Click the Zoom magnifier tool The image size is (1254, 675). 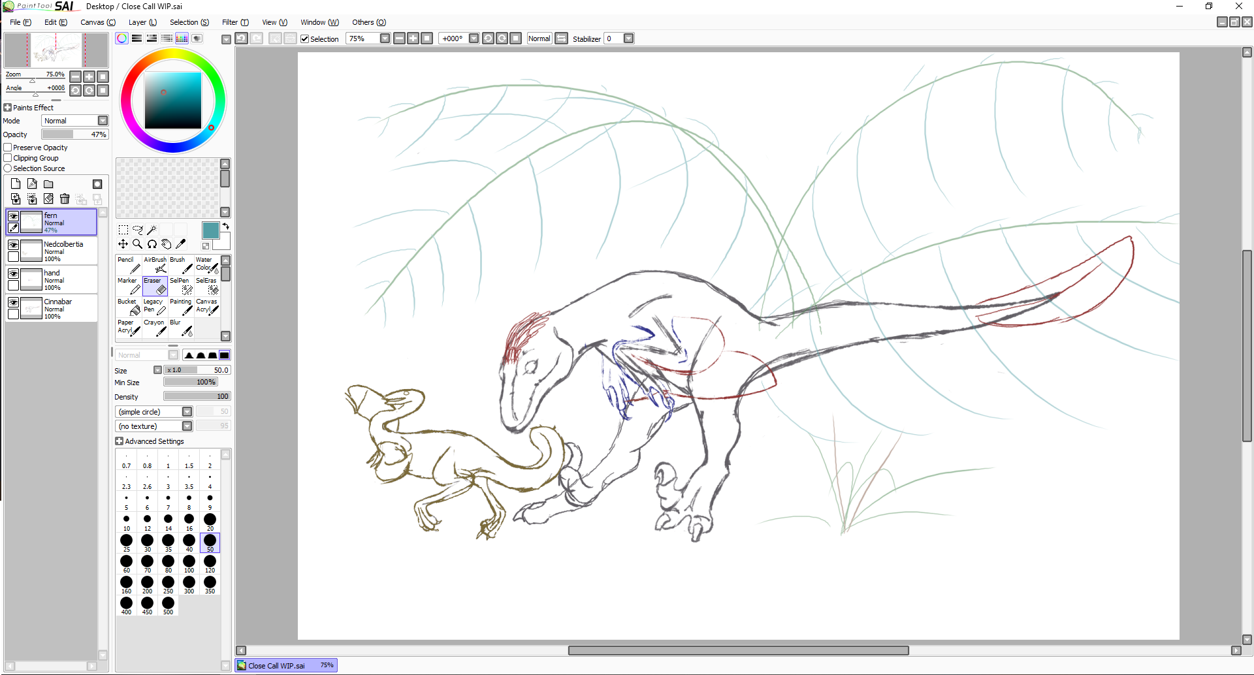(137, 244)
